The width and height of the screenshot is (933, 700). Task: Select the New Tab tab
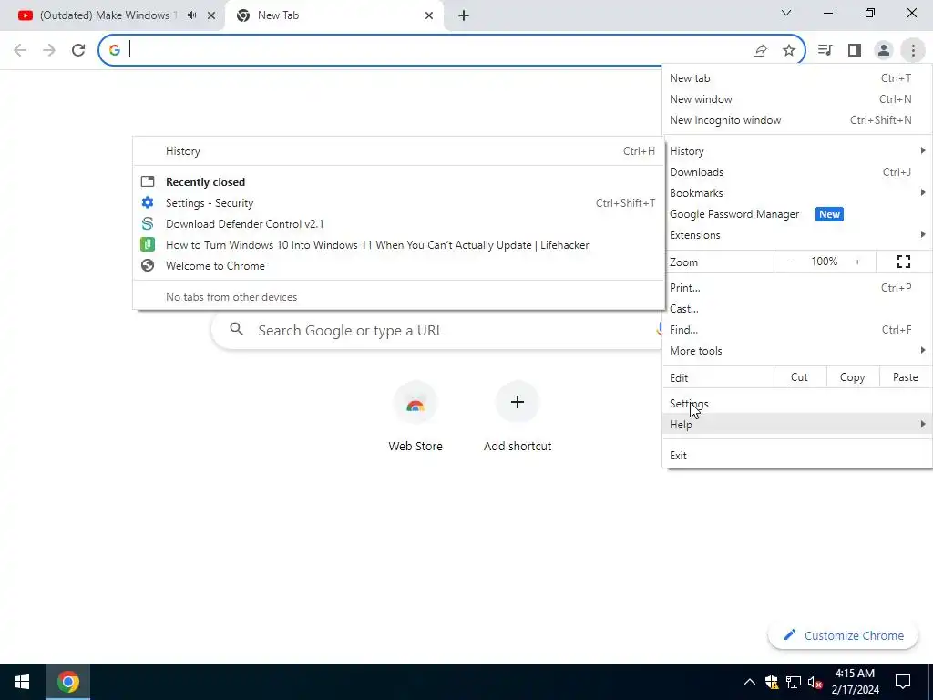coord(333,16)
